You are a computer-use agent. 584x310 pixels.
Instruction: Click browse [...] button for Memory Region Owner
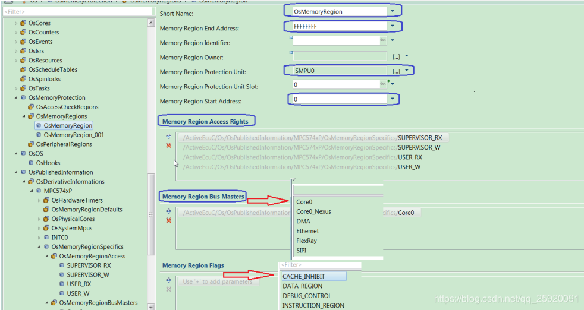tap(396, 57)
